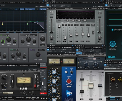The height and width of the screenshot is (101, 122).
Task: Click the bypass icon in Pro EQ toolbar
Action: 4,5
